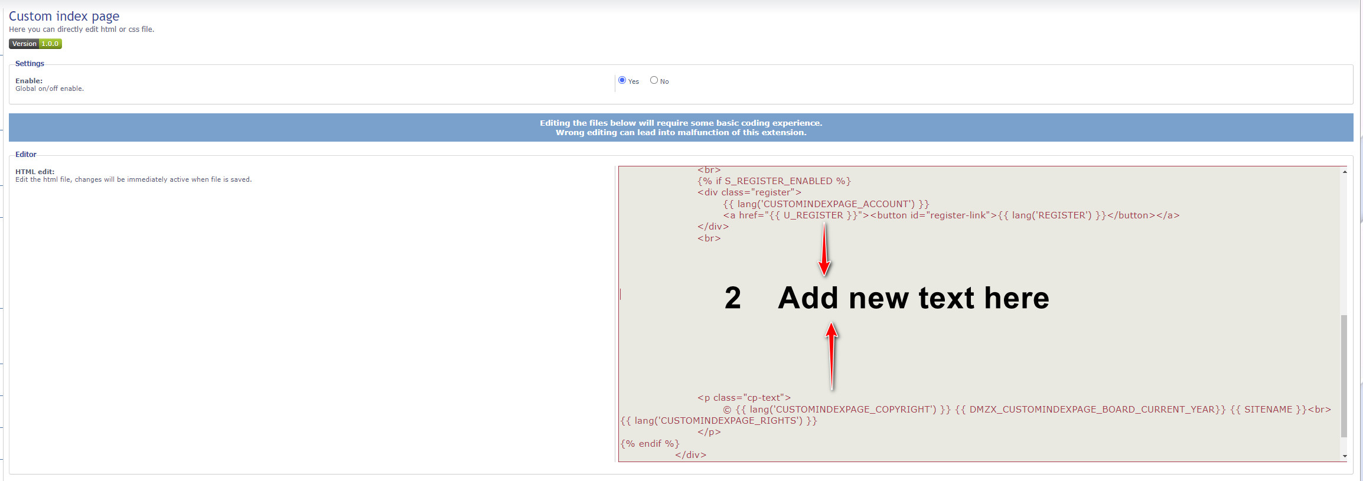1363x481 pixels.
Task: Click the HTML editor scroll up arrow
Action: (1344, 172)
